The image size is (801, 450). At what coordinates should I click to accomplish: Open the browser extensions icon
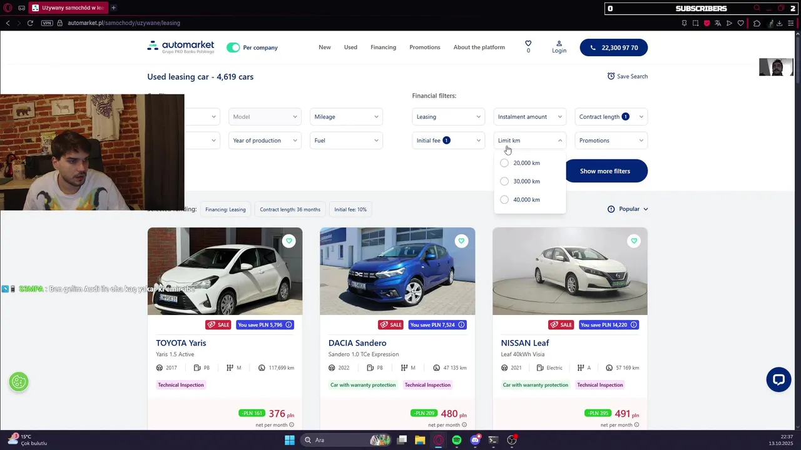[x=757, y=23]
